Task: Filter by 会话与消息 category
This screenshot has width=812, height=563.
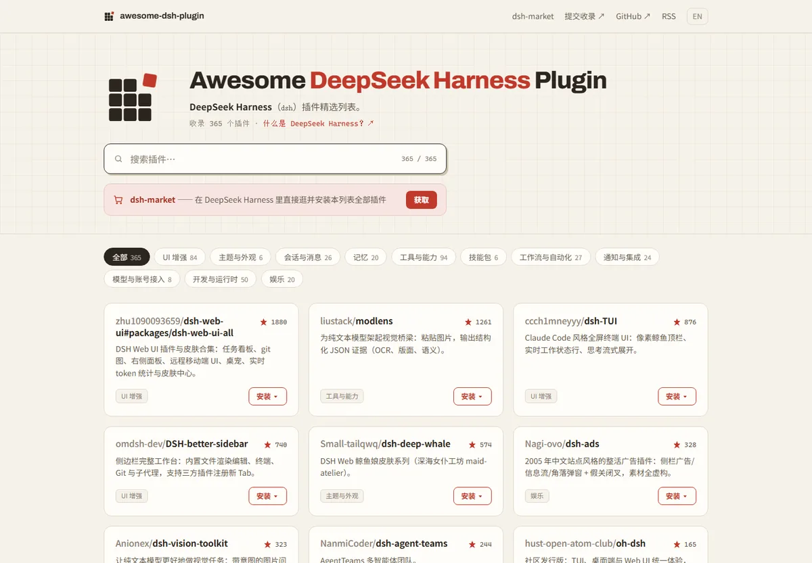Action: (308, 258)
